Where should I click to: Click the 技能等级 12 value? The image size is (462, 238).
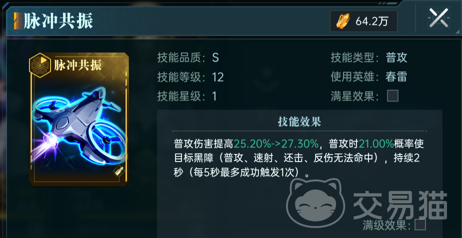[x=217, y=77]
